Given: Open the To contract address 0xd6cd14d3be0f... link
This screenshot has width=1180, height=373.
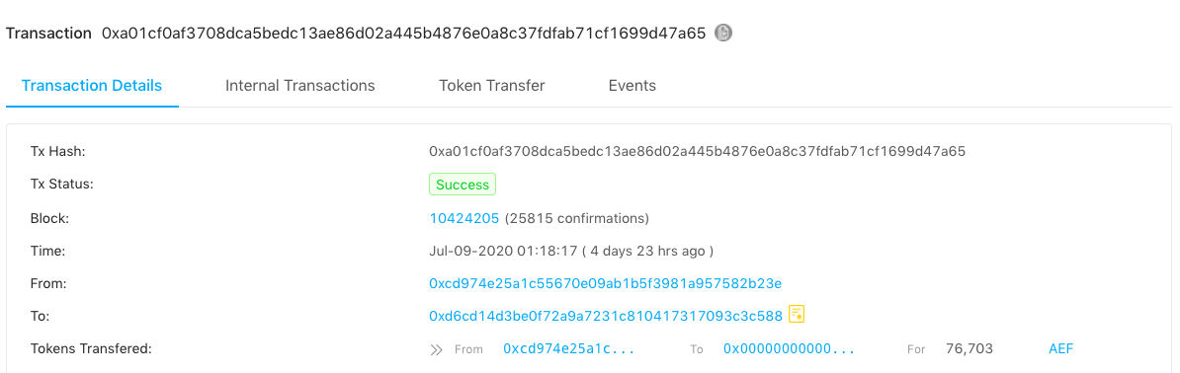Looking at the screenshot, I should pyautogui.click(x=606, y=316).
